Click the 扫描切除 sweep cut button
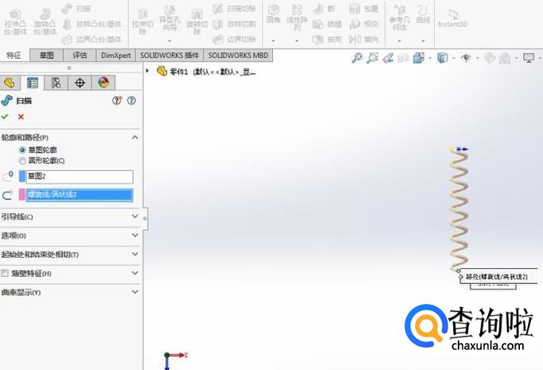The width and height of the screenshot is (543, 370). pos(229,9)
